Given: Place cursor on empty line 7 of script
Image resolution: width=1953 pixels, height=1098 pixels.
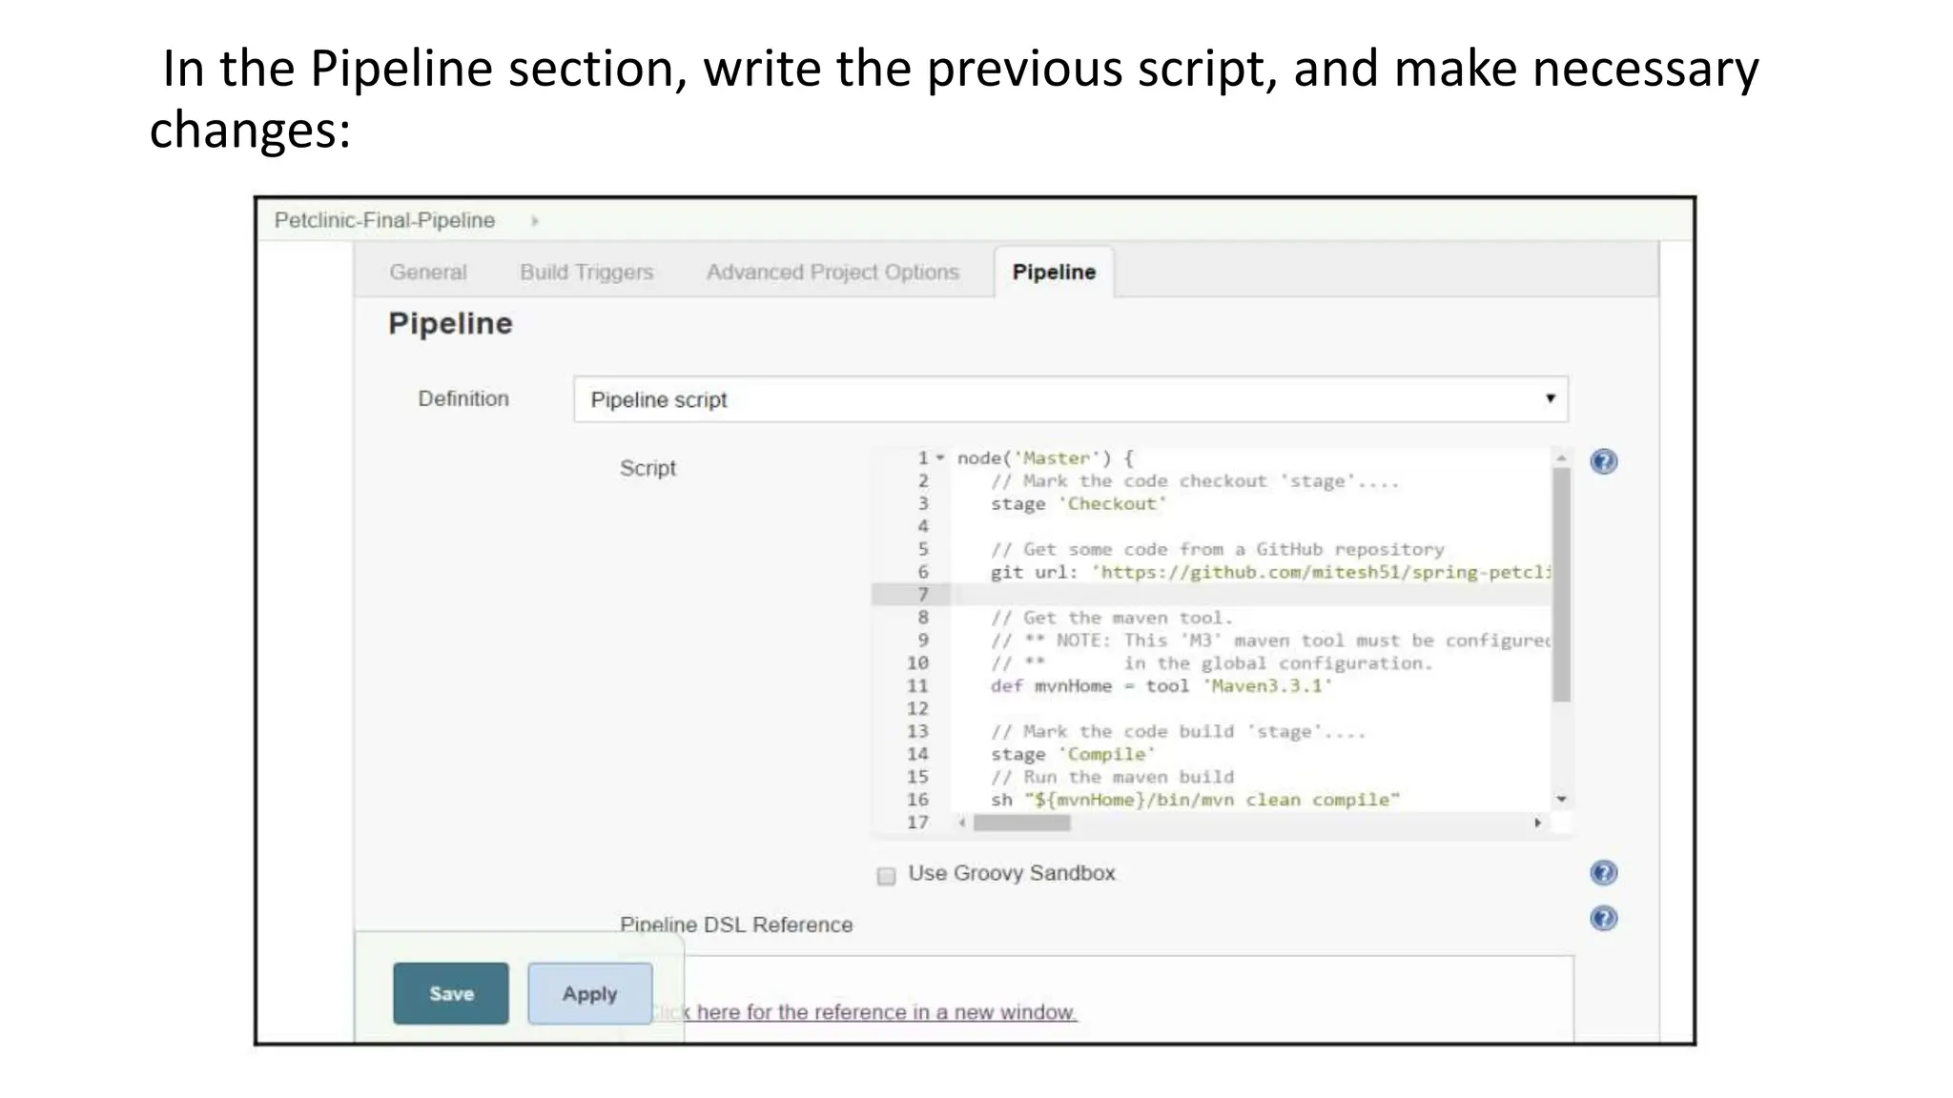Looking at the screenshot, I should pos(1249,595).
